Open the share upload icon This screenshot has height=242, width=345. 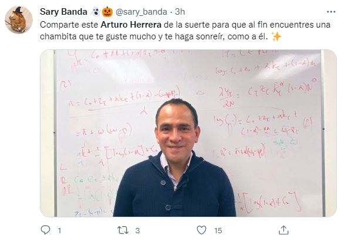point(283,230)
